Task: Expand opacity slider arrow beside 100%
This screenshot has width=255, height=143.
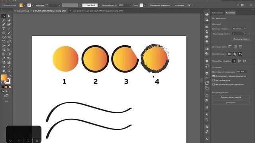Action: pos(130,5)
